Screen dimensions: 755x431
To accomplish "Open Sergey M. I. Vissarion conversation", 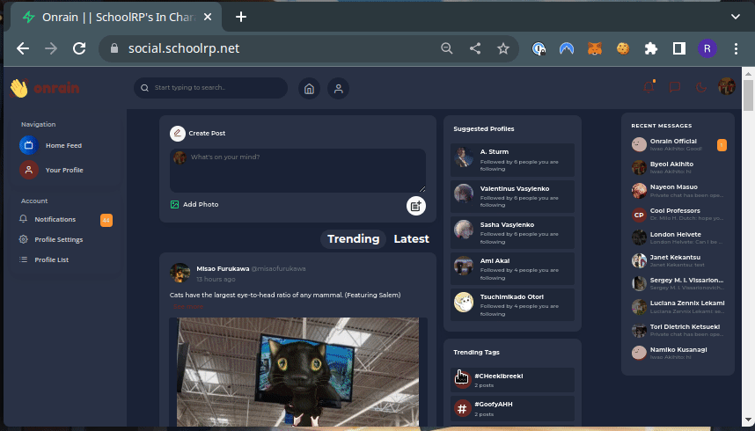I will point(678,283).
